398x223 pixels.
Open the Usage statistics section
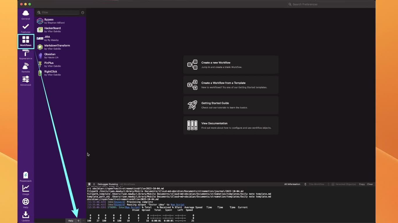tap(26, 190)
